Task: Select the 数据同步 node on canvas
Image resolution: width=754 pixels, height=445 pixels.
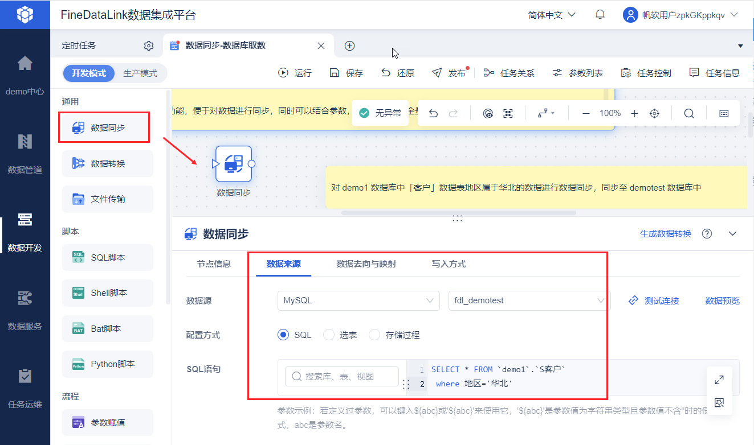Action: click(234, 164)
